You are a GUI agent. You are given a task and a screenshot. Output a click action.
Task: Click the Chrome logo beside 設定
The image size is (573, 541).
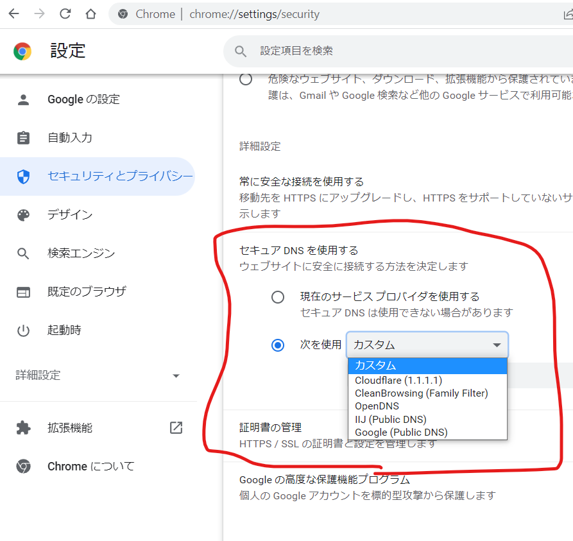click(22, 51)
